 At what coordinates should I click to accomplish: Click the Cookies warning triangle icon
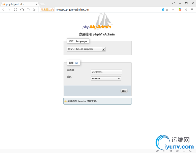65,101
